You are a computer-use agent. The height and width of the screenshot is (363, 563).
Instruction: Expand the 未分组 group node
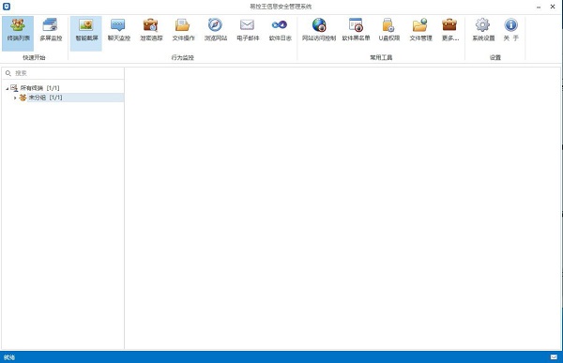tap(15, 98)
